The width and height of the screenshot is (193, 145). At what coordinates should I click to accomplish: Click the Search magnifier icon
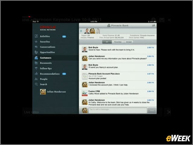pos(36,84)
